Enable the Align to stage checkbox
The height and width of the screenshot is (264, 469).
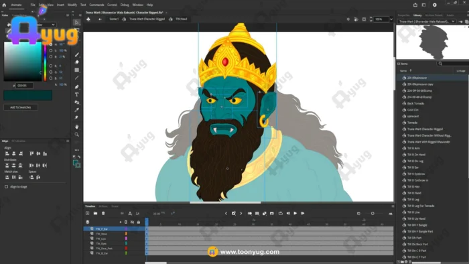[x=6, y=186]
